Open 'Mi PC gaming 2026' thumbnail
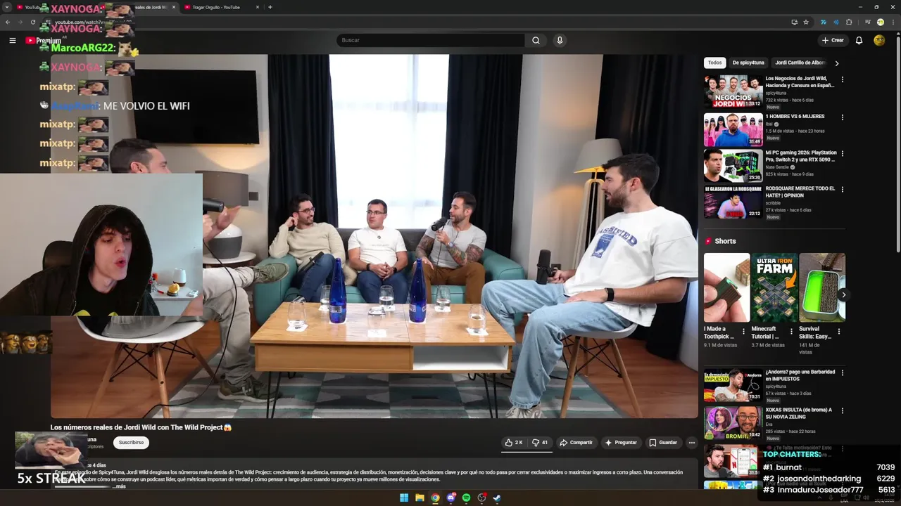The image size is (901, 506). [733, 166]
